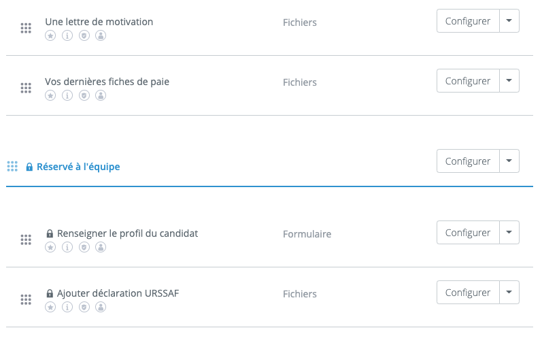Screen dimensions: 542x345
Task: Click the drag handle for Une lettre de motivation
Action: (x=26, y=28)
